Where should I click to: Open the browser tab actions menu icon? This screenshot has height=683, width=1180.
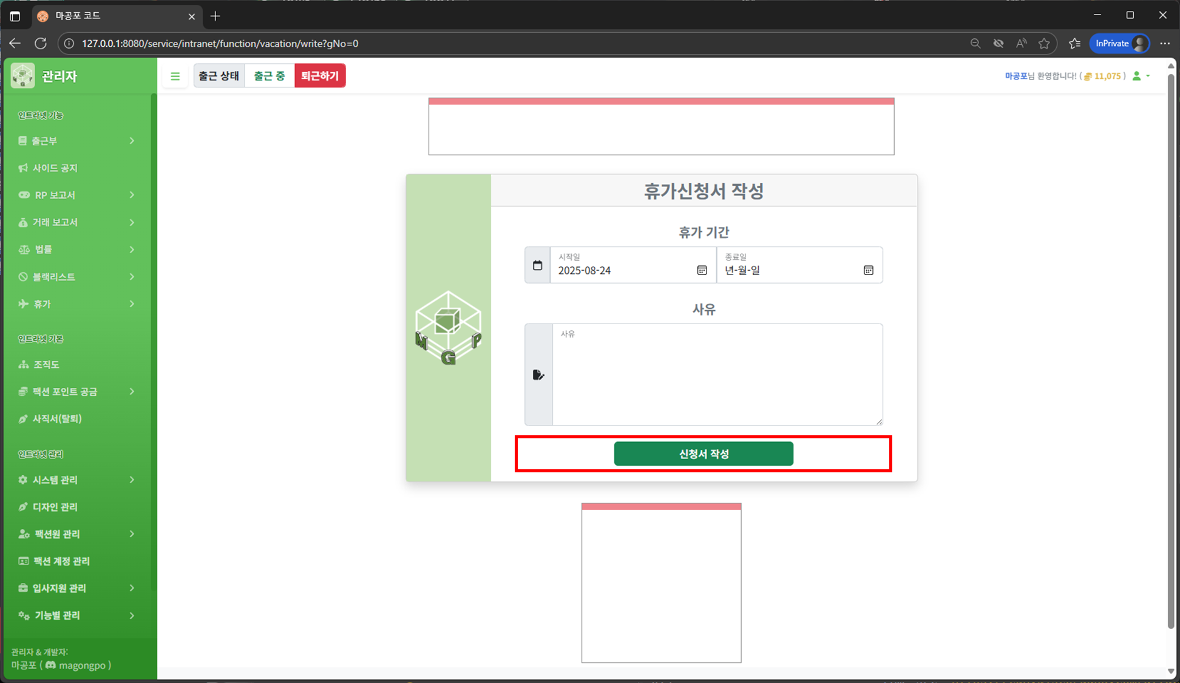[x=15, y=16]
